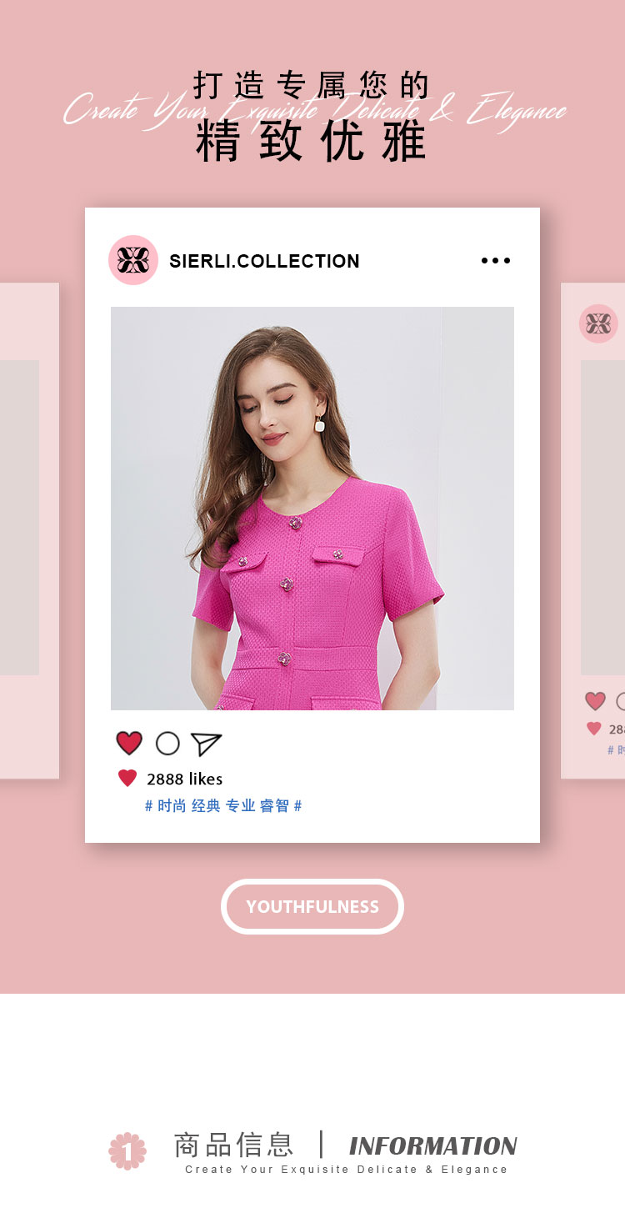625x1218 pixels.
Task: Click the YOUTHFULNESS pill button
Action: (312, 906)
